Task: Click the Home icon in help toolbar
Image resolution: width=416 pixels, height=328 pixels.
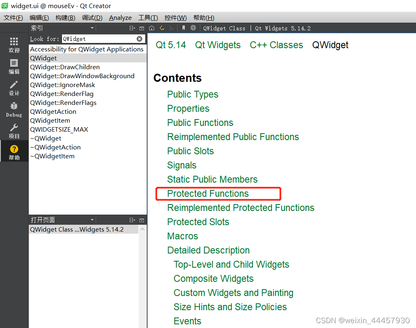Action: tap(152, 28)
